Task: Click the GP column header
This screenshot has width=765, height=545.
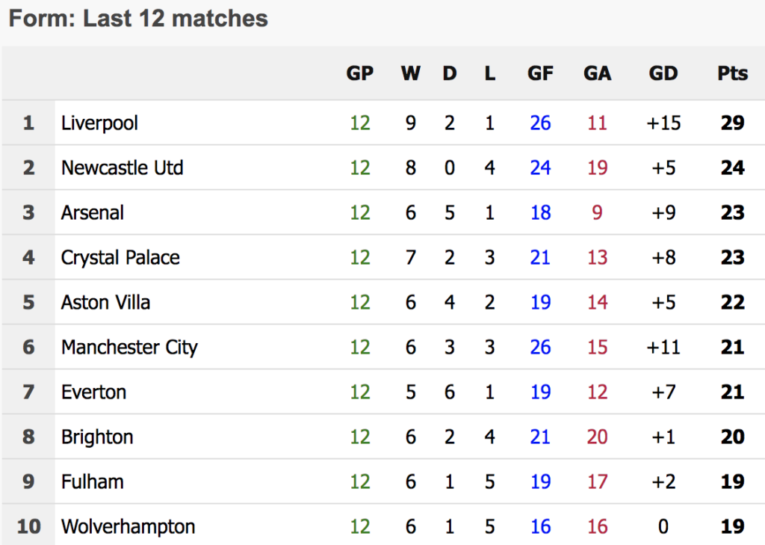Action: point(359,73)
